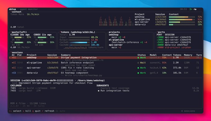The image size is (211, 121).
Task: Click the 20:53 clock in the top bar
Action: point(183,9)
